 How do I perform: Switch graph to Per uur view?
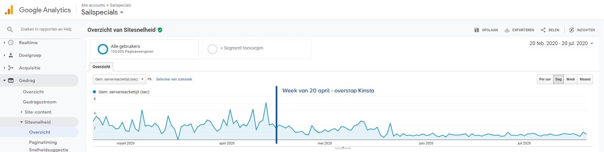coord(545,79)
